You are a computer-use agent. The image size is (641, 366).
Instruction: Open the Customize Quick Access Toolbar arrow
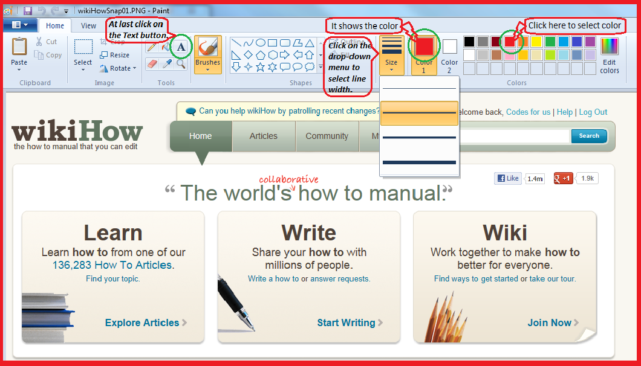pos(67,11)
